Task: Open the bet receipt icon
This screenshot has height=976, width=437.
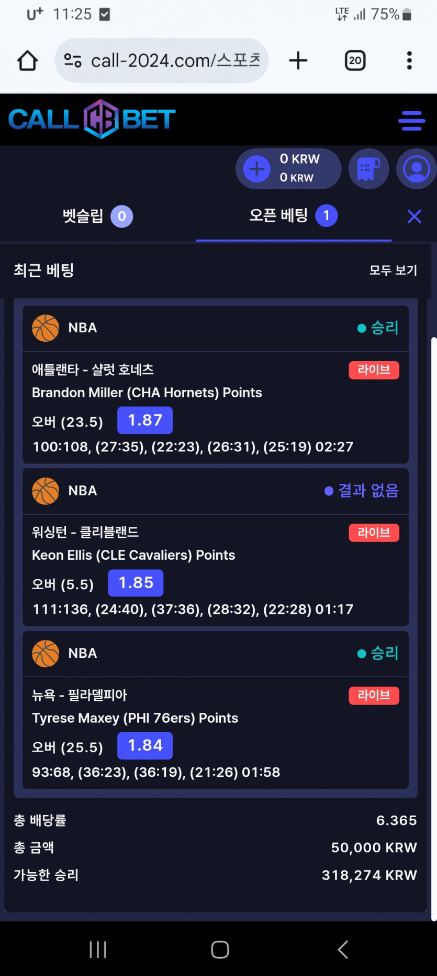Action: pyautogui.click(x=368, y=169)
